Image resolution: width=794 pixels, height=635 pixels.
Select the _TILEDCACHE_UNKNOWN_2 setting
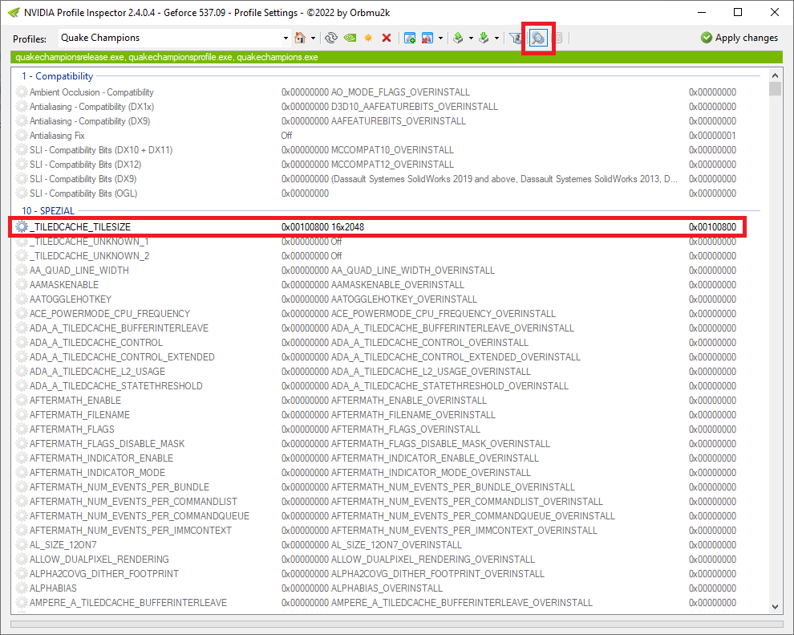pos(89,256)
